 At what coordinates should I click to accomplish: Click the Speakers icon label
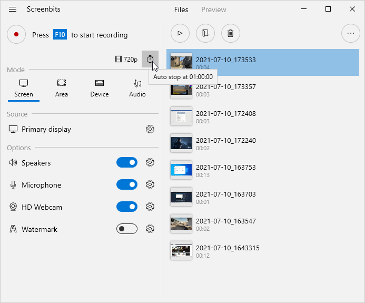(x=13, y=162)
